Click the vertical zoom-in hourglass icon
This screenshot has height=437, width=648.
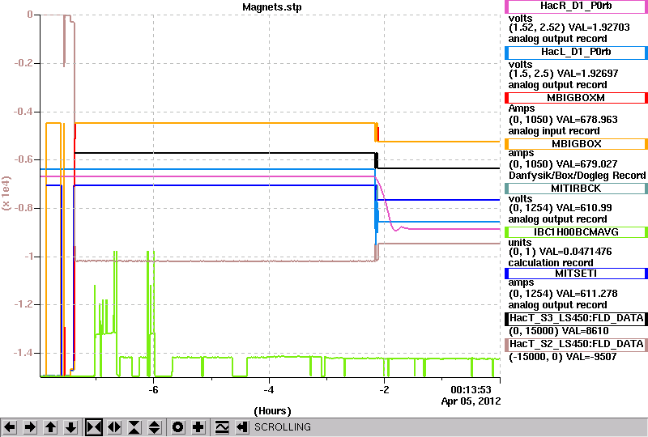(x=134, y=426)
